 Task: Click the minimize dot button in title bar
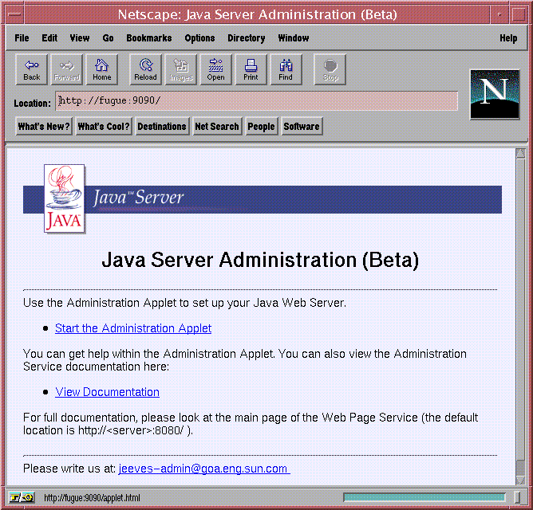click(x=499, y=14)
